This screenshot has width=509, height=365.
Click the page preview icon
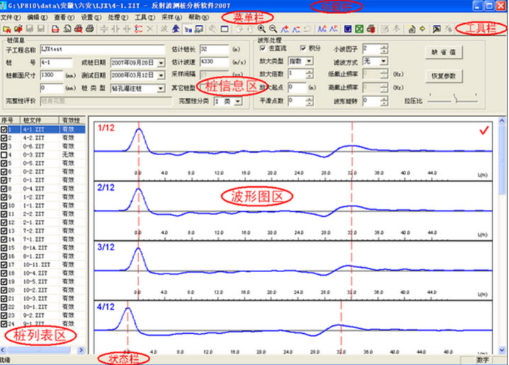(67, 29)
